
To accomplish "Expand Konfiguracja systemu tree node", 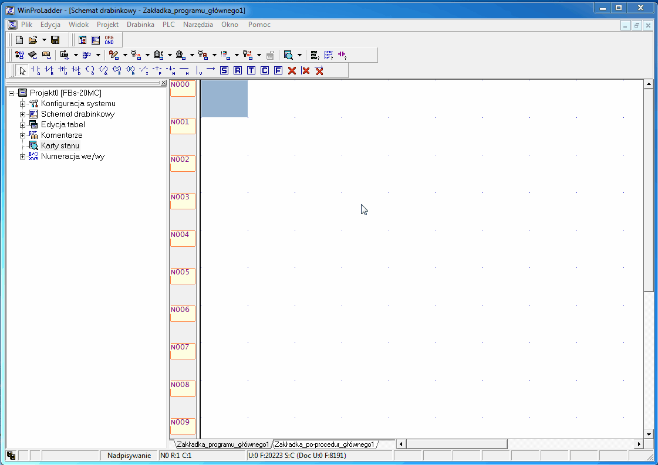I will [23, 104].
